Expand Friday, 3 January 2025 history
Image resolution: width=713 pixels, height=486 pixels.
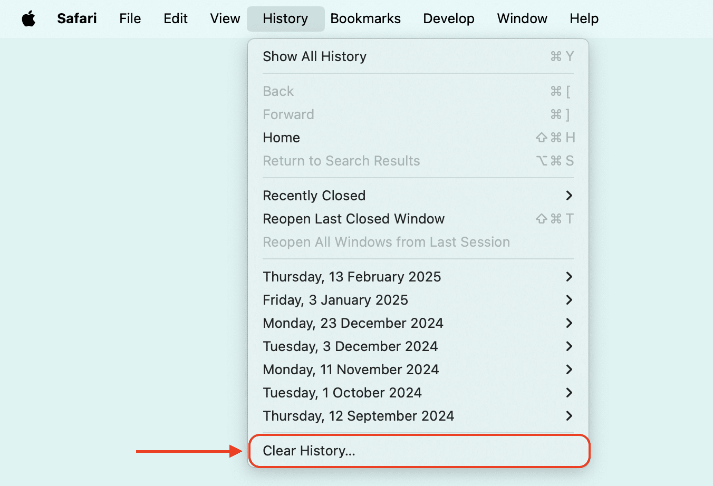click(x=418, y=300)
